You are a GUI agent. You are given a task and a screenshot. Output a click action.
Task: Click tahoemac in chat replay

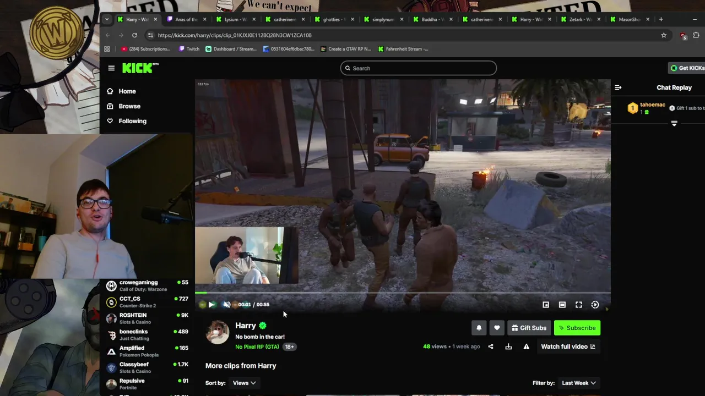pyautogui.click(x=653, y=105)
